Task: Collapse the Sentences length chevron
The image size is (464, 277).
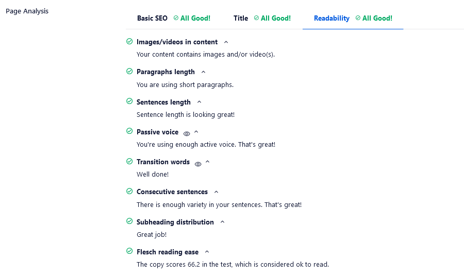Action: pos(199,102)
